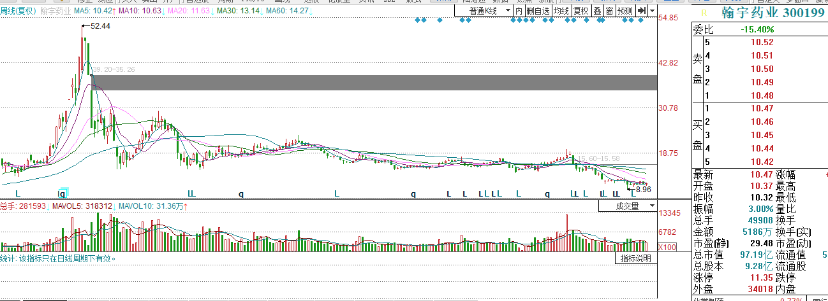828x301 pixels.
Task: Open the 均线 moving average settings
Action: pos(561,11)
